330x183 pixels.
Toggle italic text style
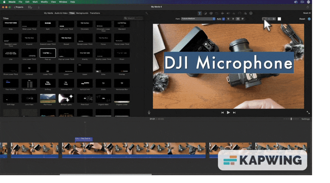point(269,19)
